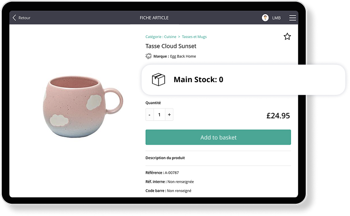Click the Description du produit heading
Image resolution: width=350 pixels, height=216 pixels.
pyautogui.click(x=165, y=158)
